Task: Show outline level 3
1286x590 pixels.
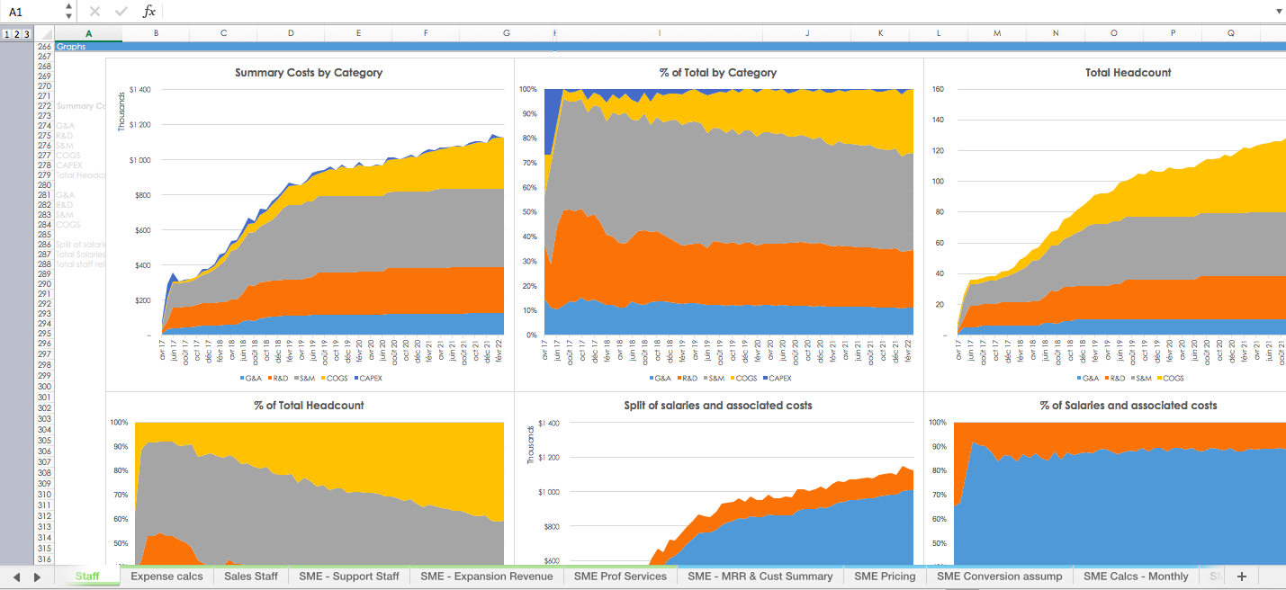Action: point(26,34)
